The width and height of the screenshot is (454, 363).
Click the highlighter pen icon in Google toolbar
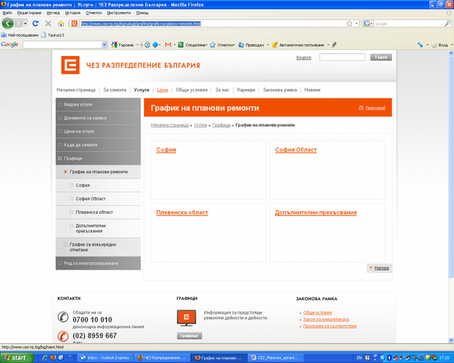tap(334, 45)
